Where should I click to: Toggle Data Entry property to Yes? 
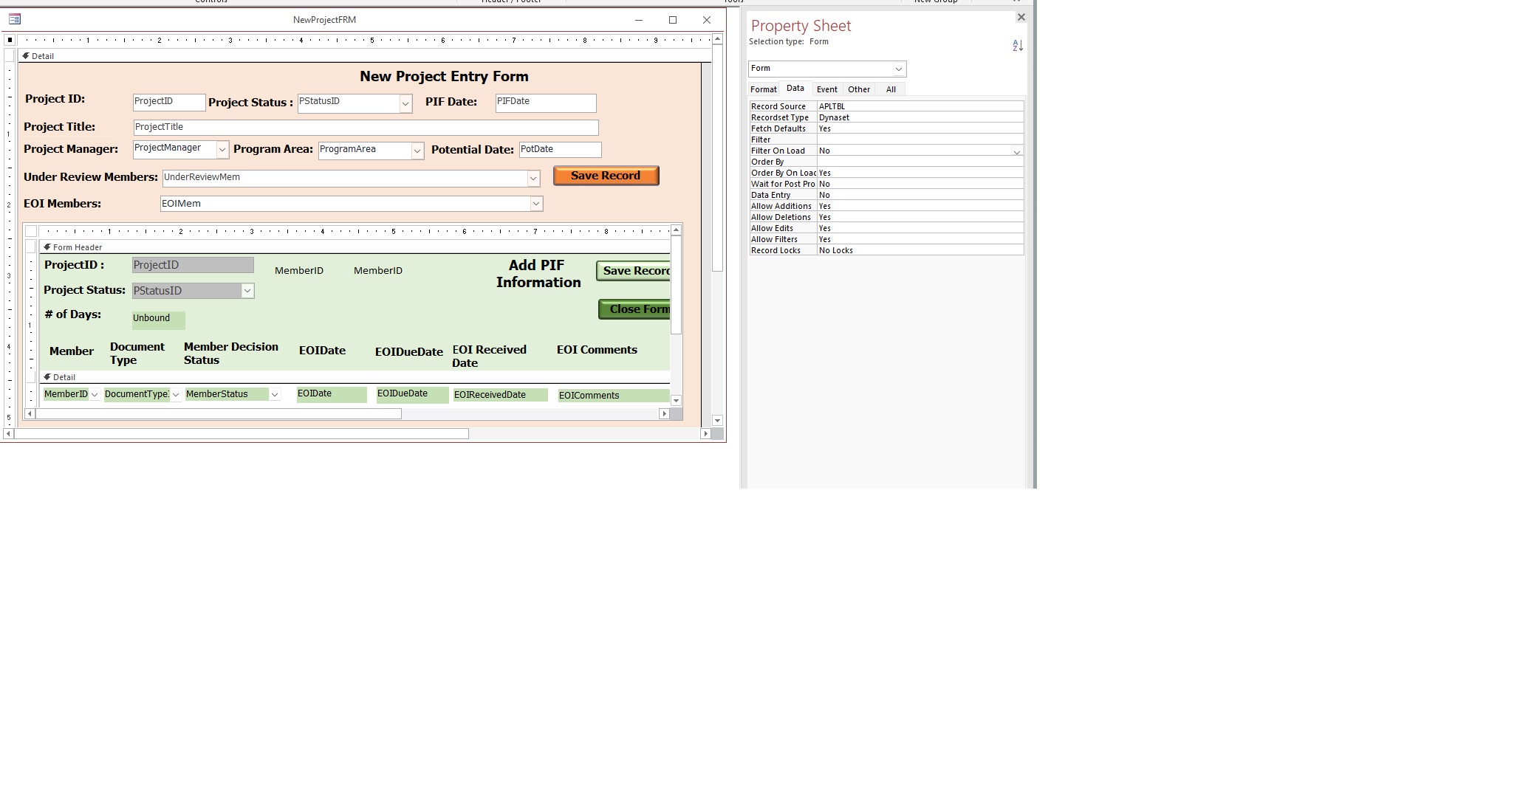click(x=920, y=194)
